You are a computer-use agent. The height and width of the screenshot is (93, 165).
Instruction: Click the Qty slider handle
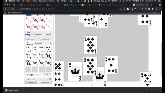(x=31, y=75)
